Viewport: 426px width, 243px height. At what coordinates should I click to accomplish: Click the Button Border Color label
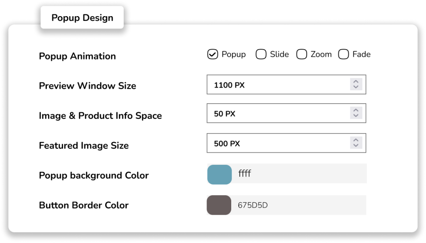[83, 205]
